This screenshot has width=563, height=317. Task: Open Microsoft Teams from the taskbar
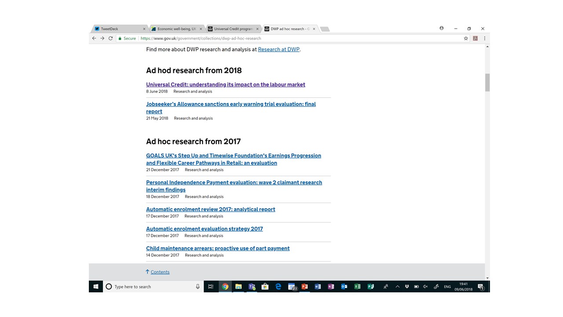point(252,287)
